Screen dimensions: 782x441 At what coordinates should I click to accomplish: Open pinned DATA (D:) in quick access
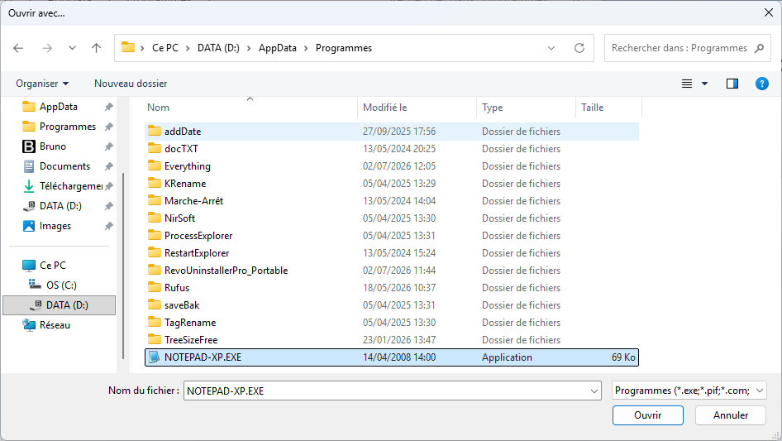coord(60,206)
